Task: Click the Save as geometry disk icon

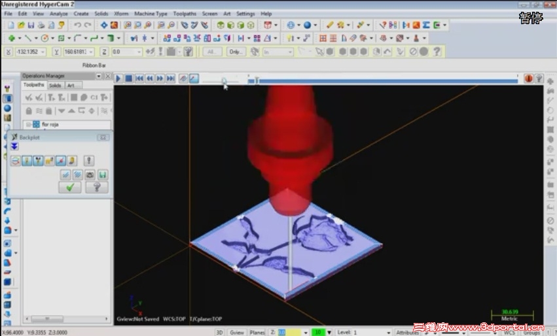Action: pos(103,175)
